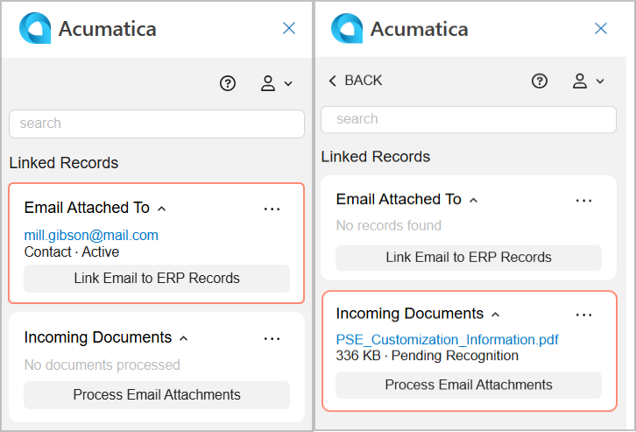
Task: Open the user profile menu in left panel
Action: click(276, 83)
